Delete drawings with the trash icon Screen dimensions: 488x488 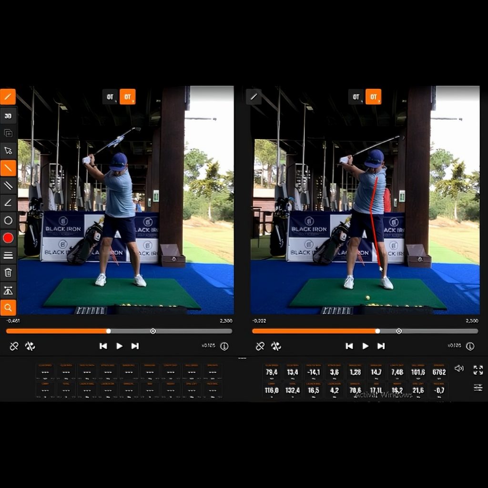pyautogui.click(x=8, y=273)
